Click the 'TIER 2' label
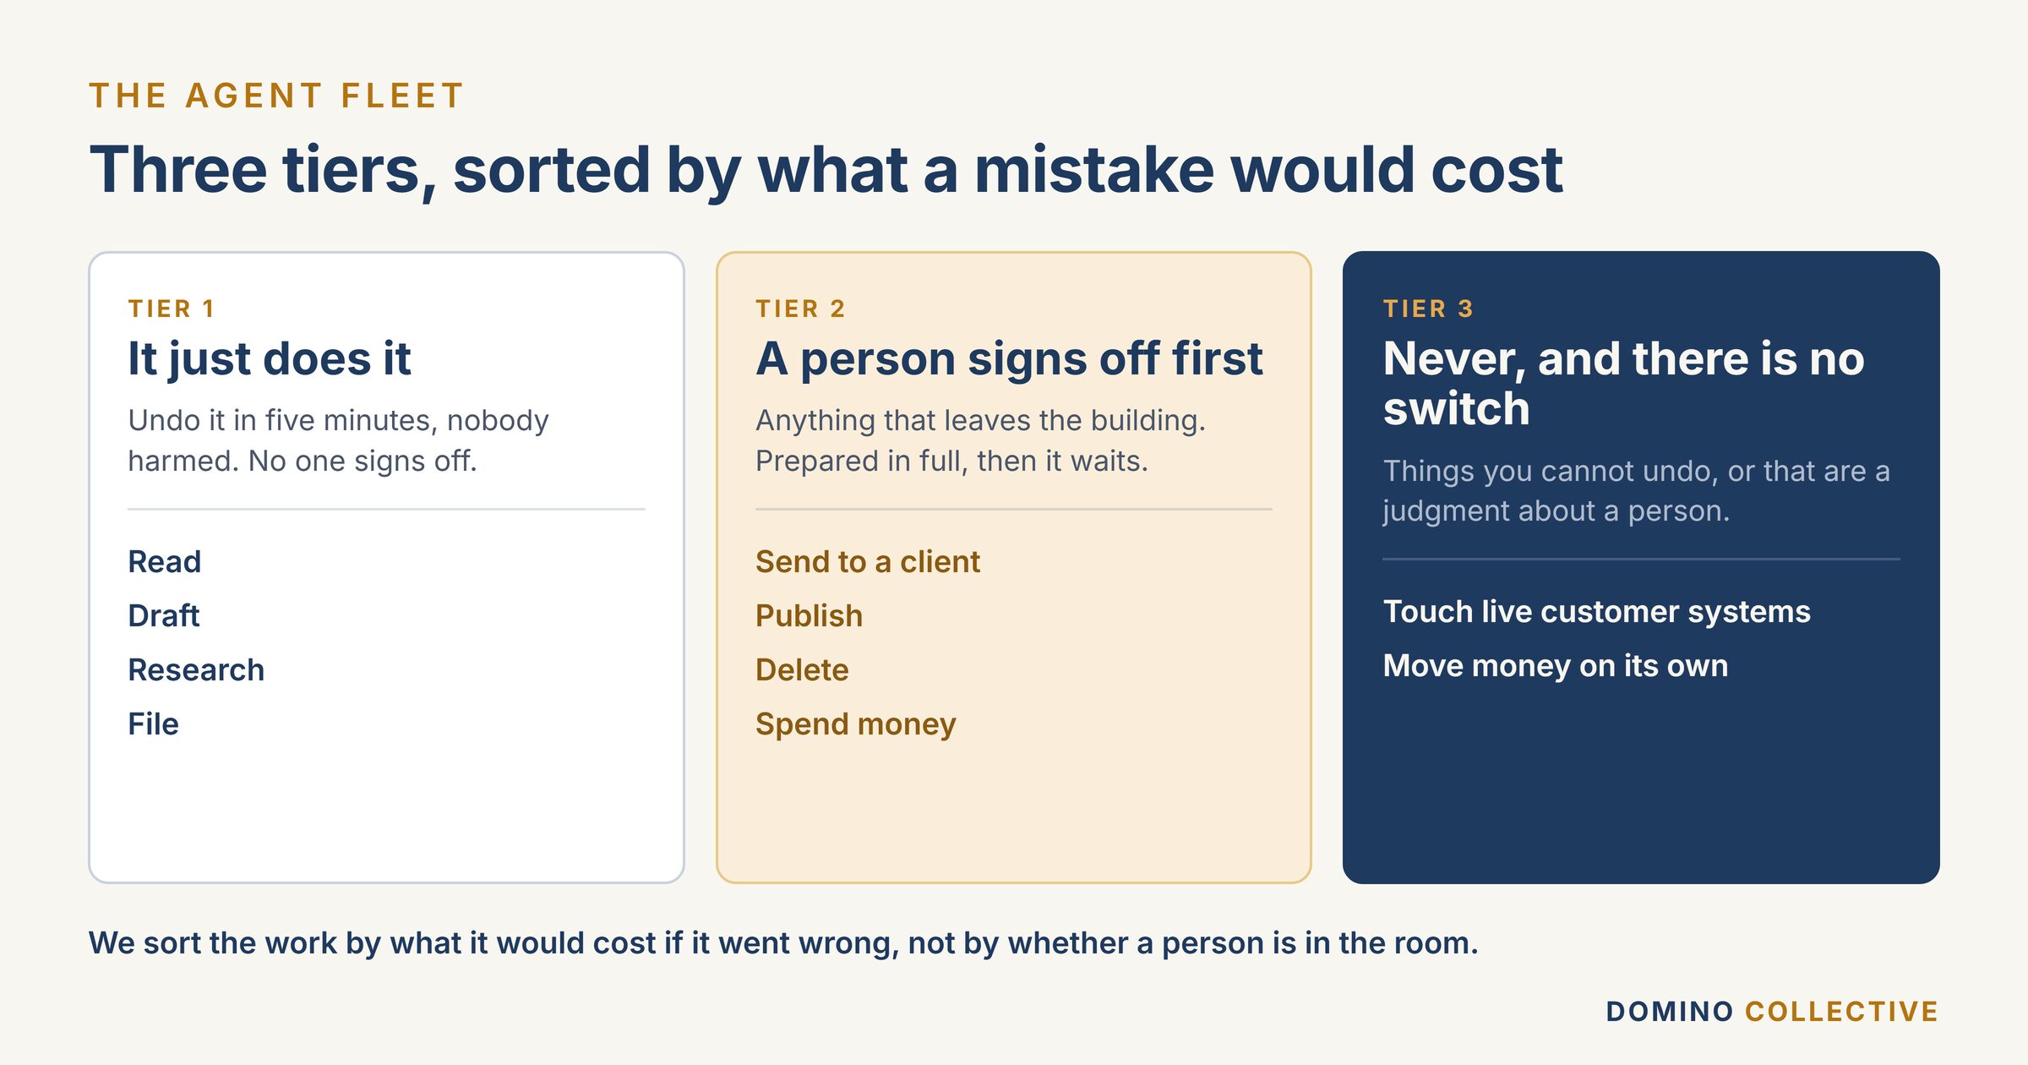The width and height of the screenshot is (2028, 1065). (800, 309)
